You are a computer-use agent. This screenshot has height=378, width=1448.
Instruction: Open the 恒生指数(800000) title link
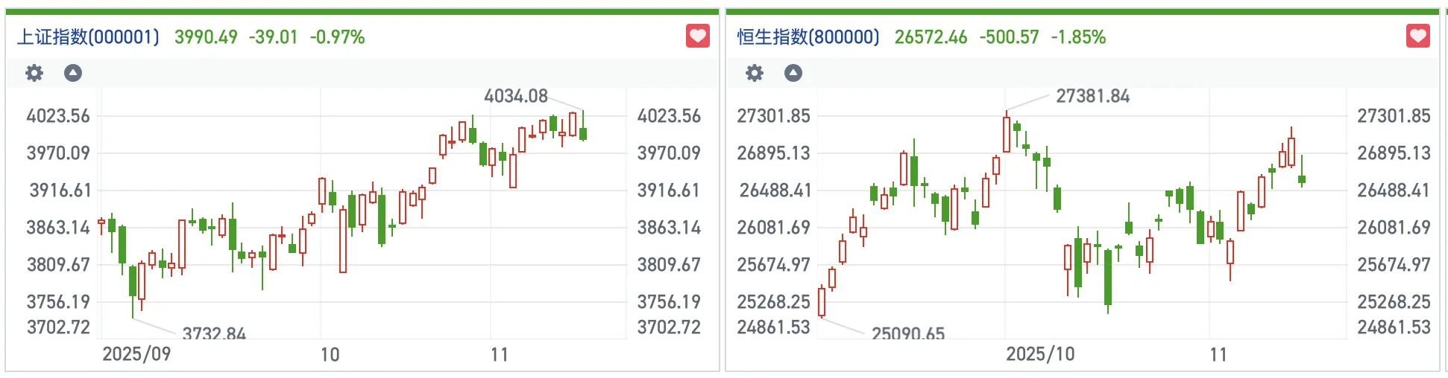[x=808, y=37]
